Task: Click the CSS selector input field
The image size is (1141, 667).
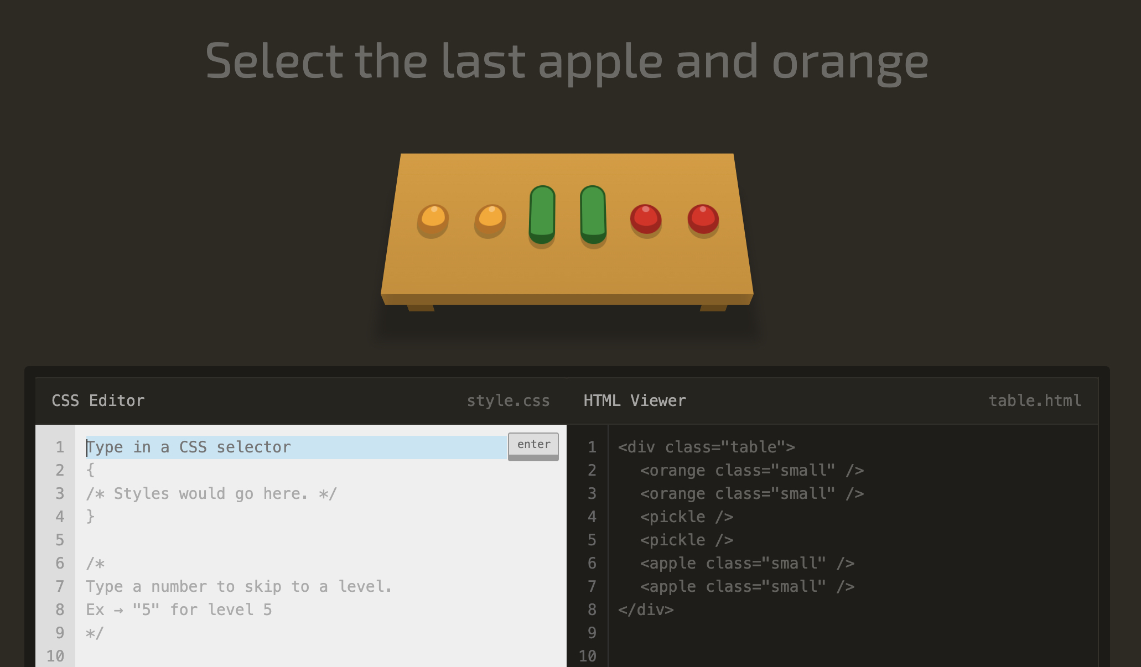Action: 296,447
